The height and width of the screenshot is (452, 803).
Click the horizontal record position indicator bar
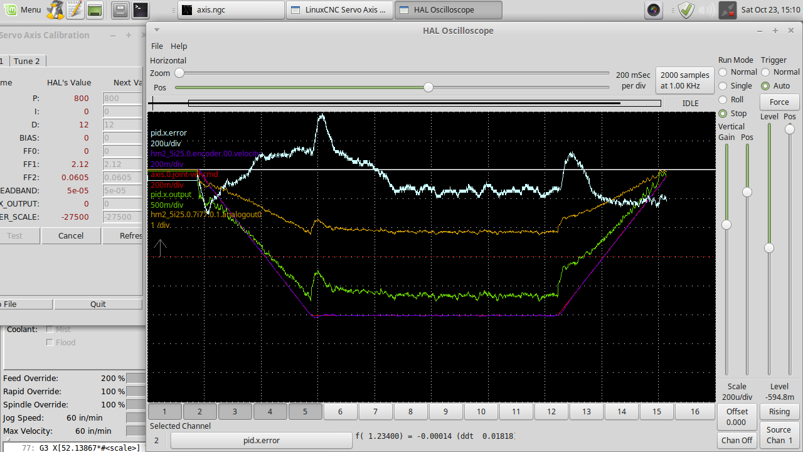(x=405, y=104)
